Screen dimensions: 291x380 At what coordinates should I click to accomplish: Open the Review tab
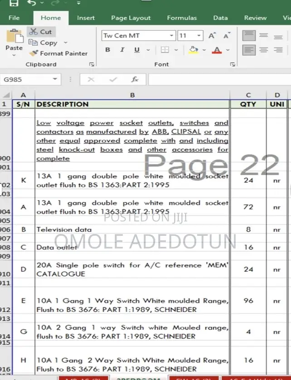click(x=255, y=18)
